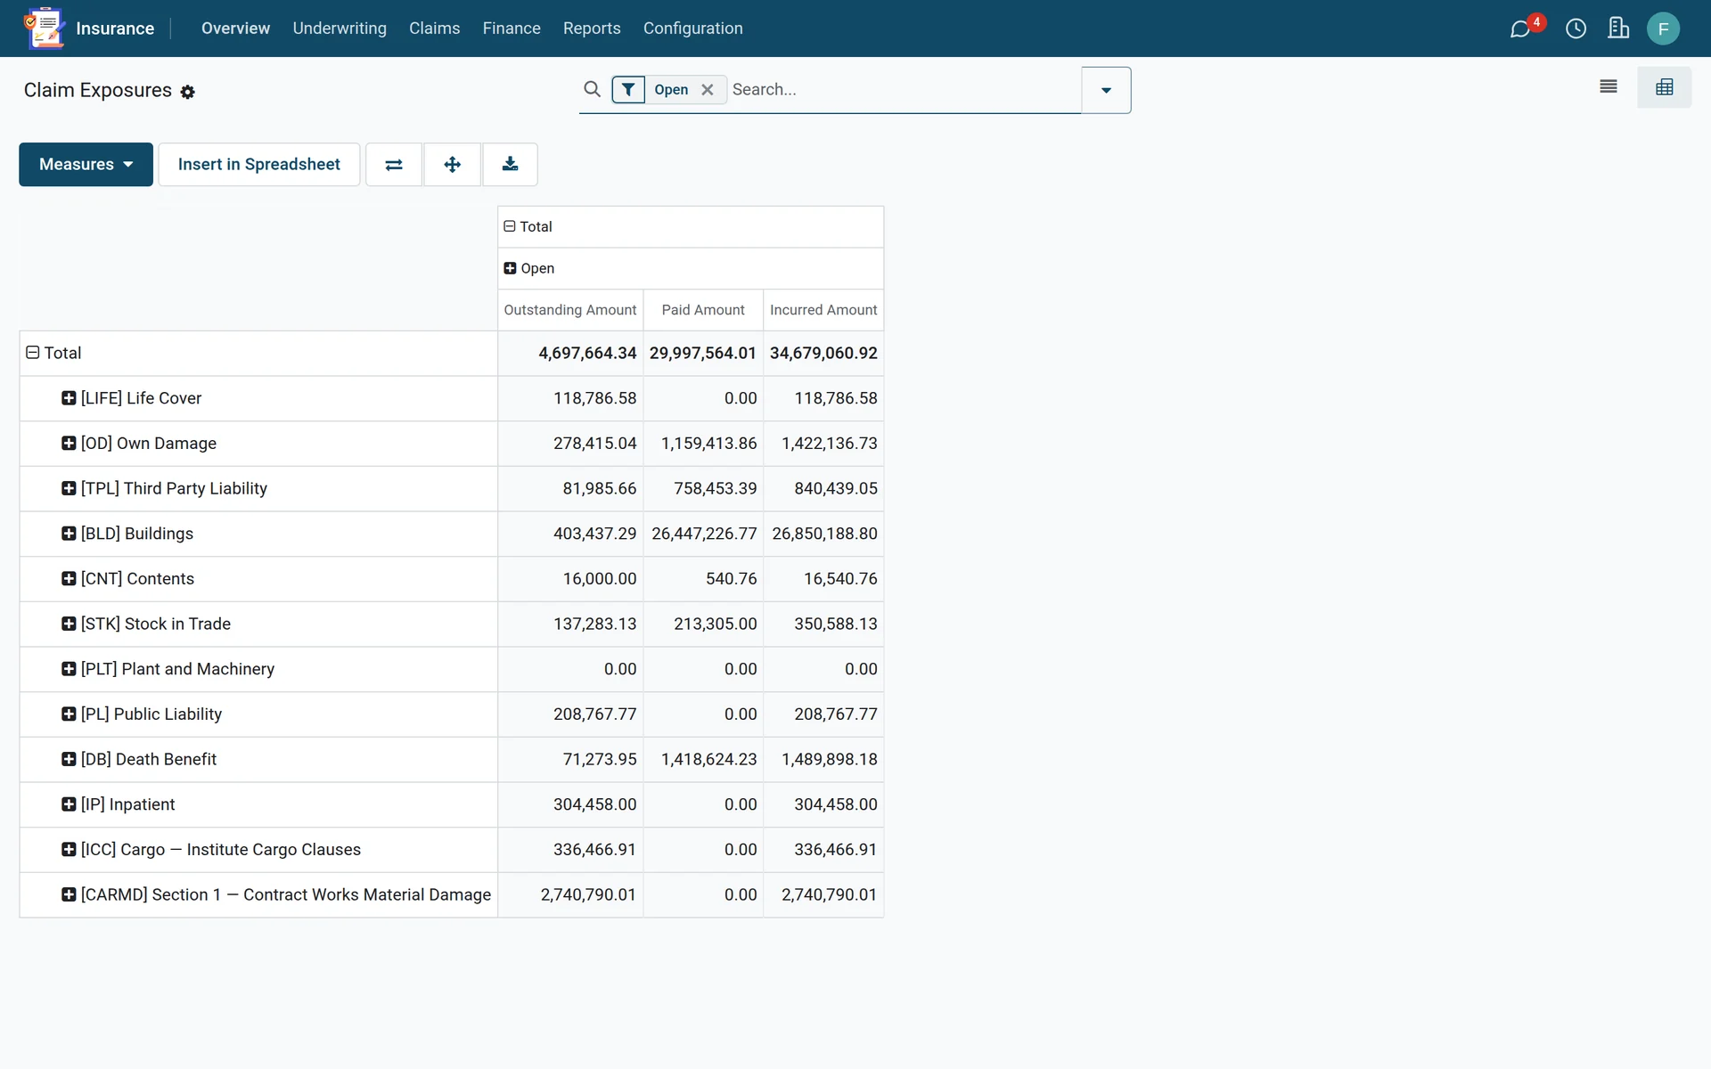Switch to pivot view
Screen dimensions: 1711x1069
(1664, 87)
